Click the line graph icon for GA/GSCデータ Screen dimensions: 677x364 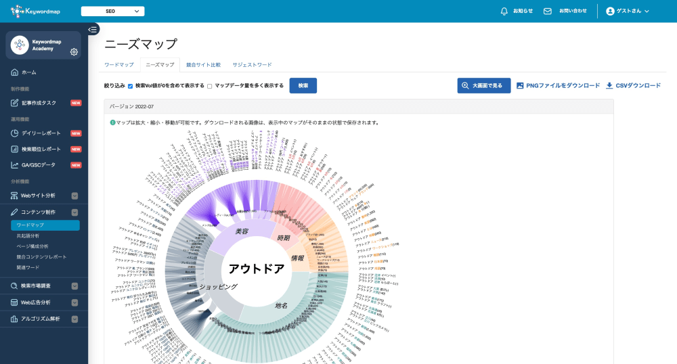pos(15,165)
